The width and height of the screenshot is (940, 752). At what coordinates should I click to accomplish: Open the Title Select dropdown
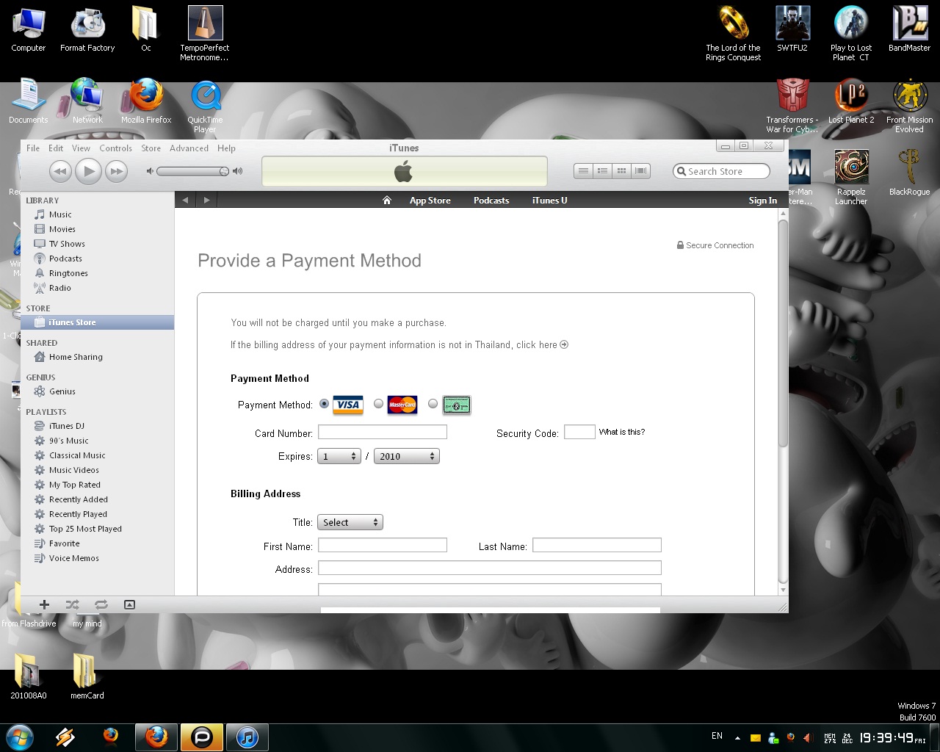[x=350, y=522]
